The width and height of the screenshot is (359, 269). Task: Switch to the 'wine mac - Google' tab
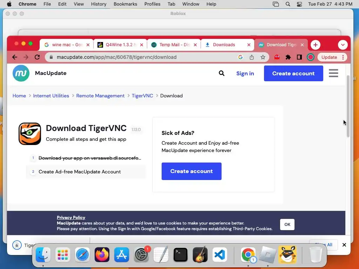pos(66,45)
